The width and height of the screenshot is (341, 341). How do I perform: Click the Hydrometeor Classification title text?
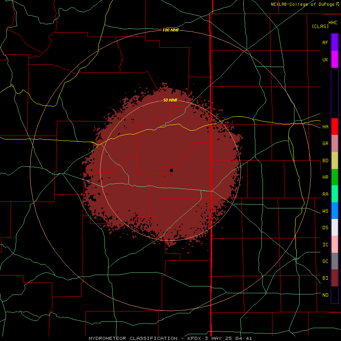click(x=133, y=338)
